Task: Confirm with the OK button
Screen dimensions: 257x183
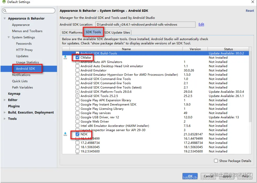Action: pos(190,176)
